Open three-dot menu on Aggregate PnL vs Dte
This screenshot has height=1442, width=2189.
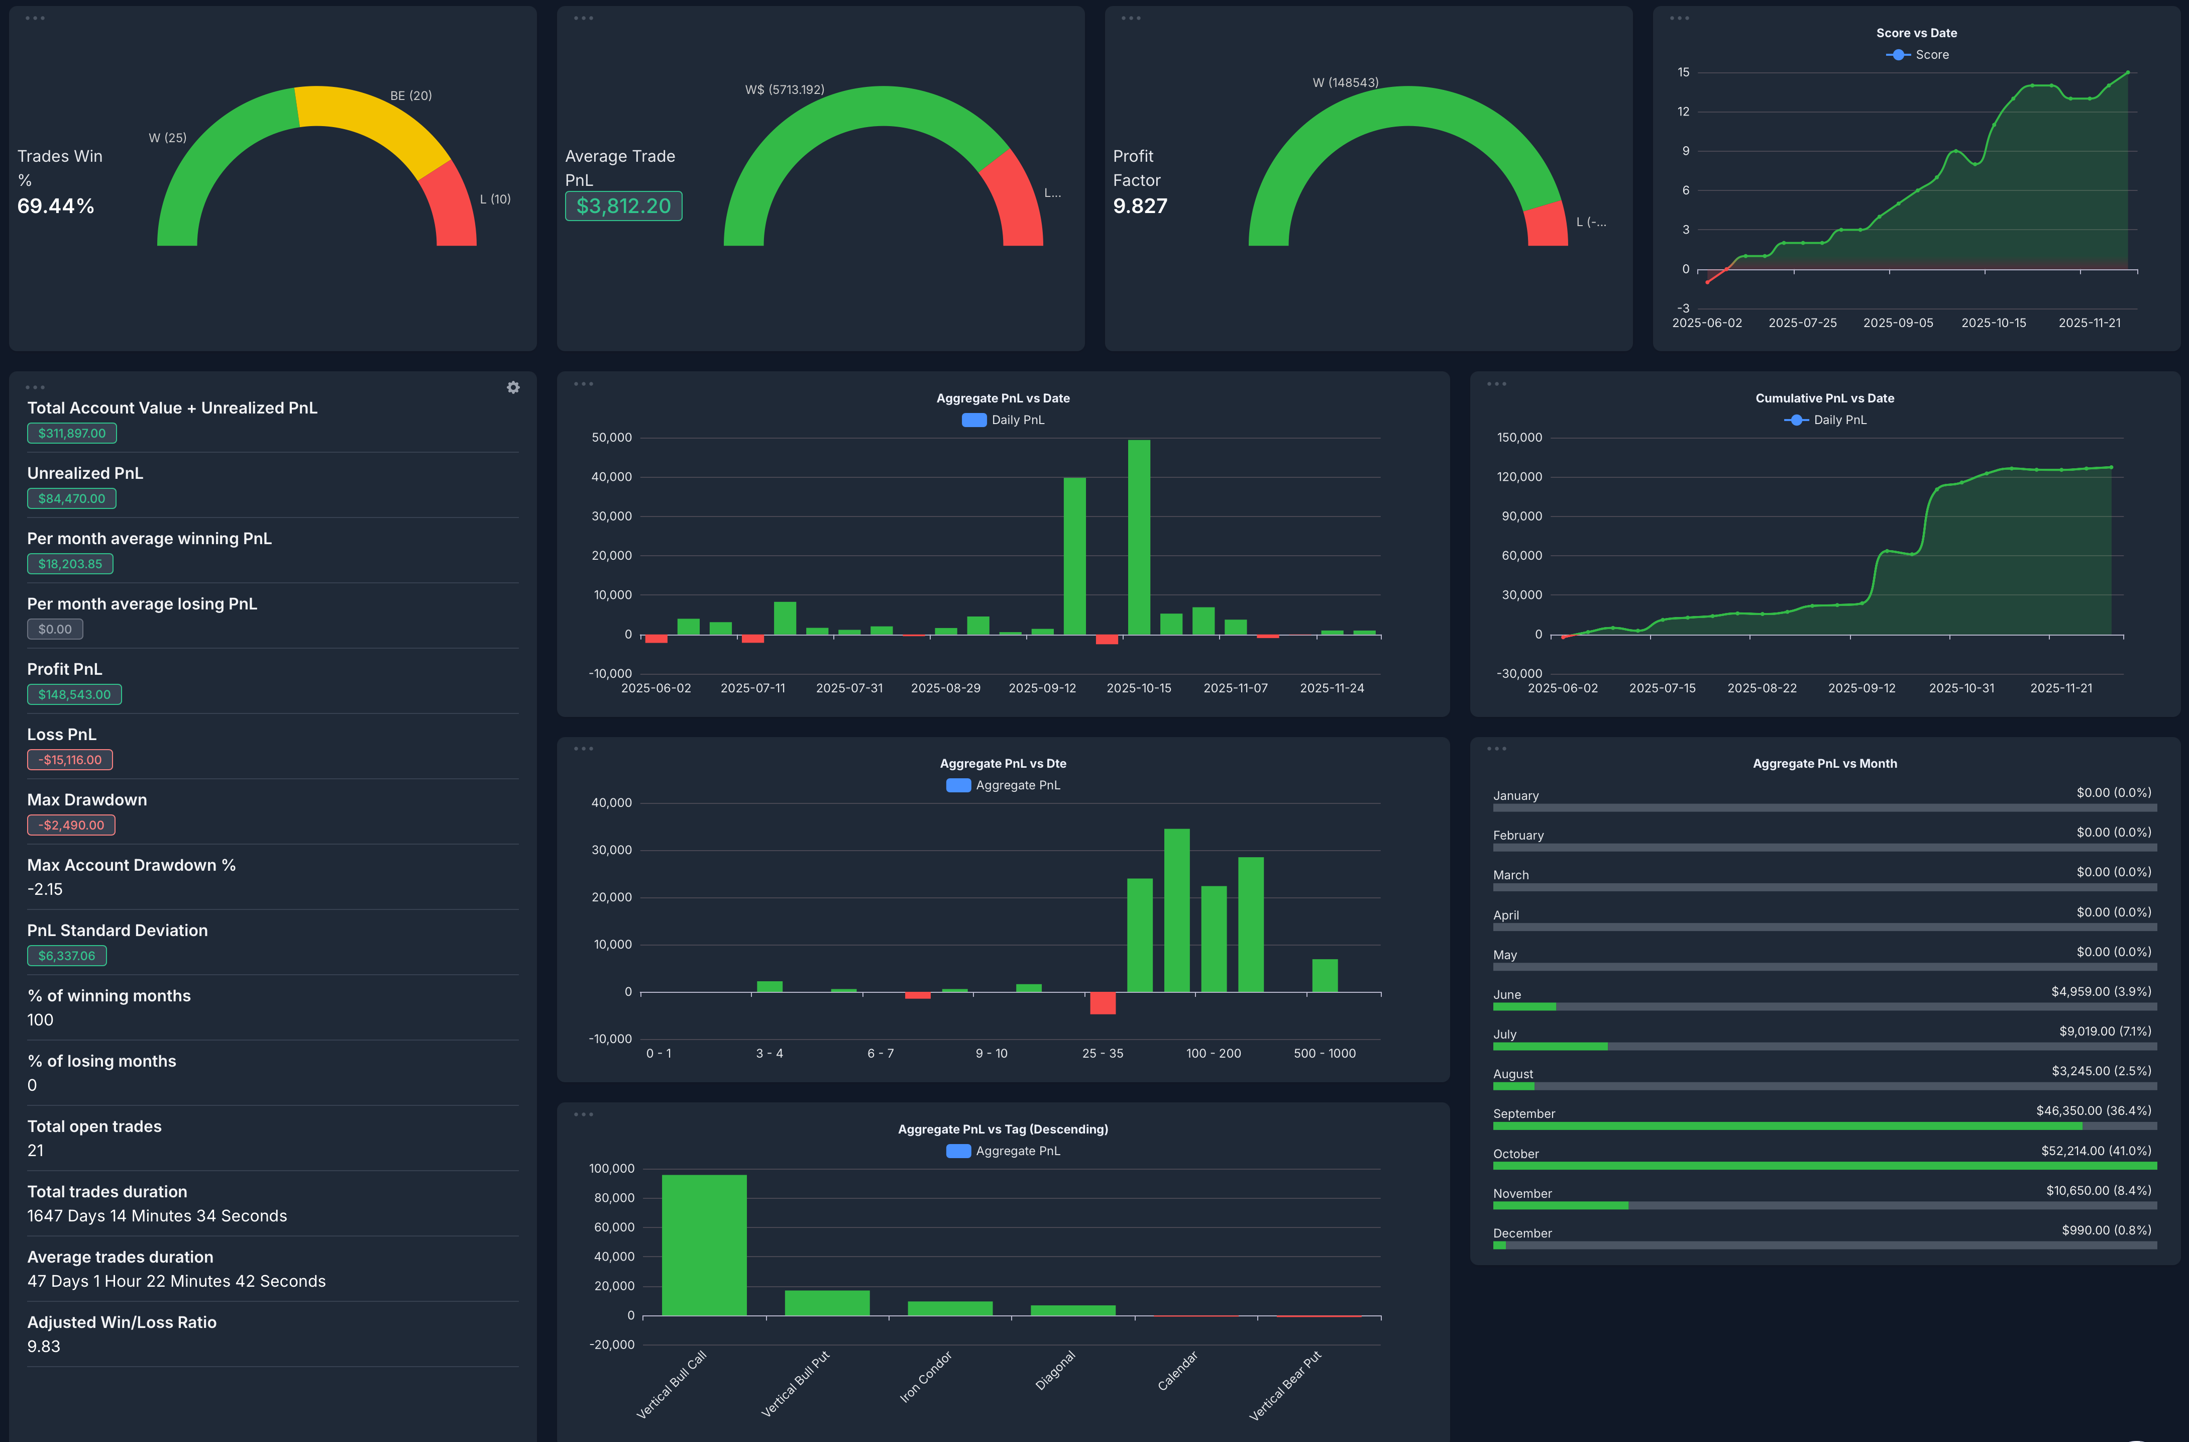pyautogui.click(x=583, y=748)
